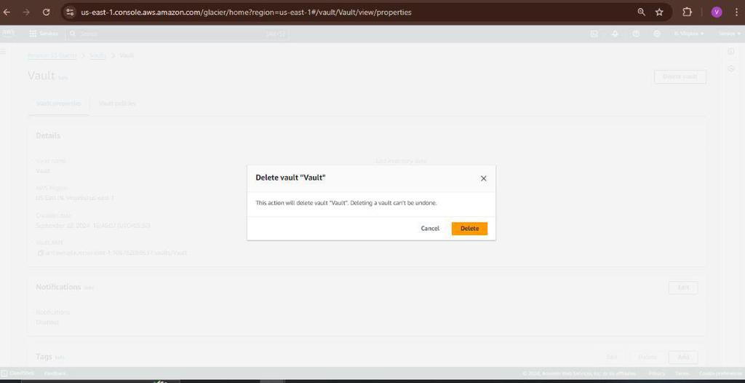This screenshot has height=383, width=745.
Task: Expand the account name dropdown at top right
Action: (729, 33)
